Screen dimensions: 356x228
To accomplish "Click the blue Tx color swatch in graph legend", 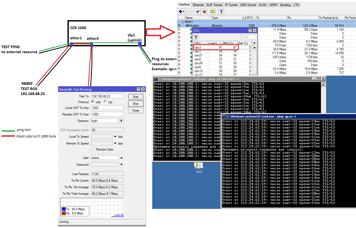I will tap(64, 209).
